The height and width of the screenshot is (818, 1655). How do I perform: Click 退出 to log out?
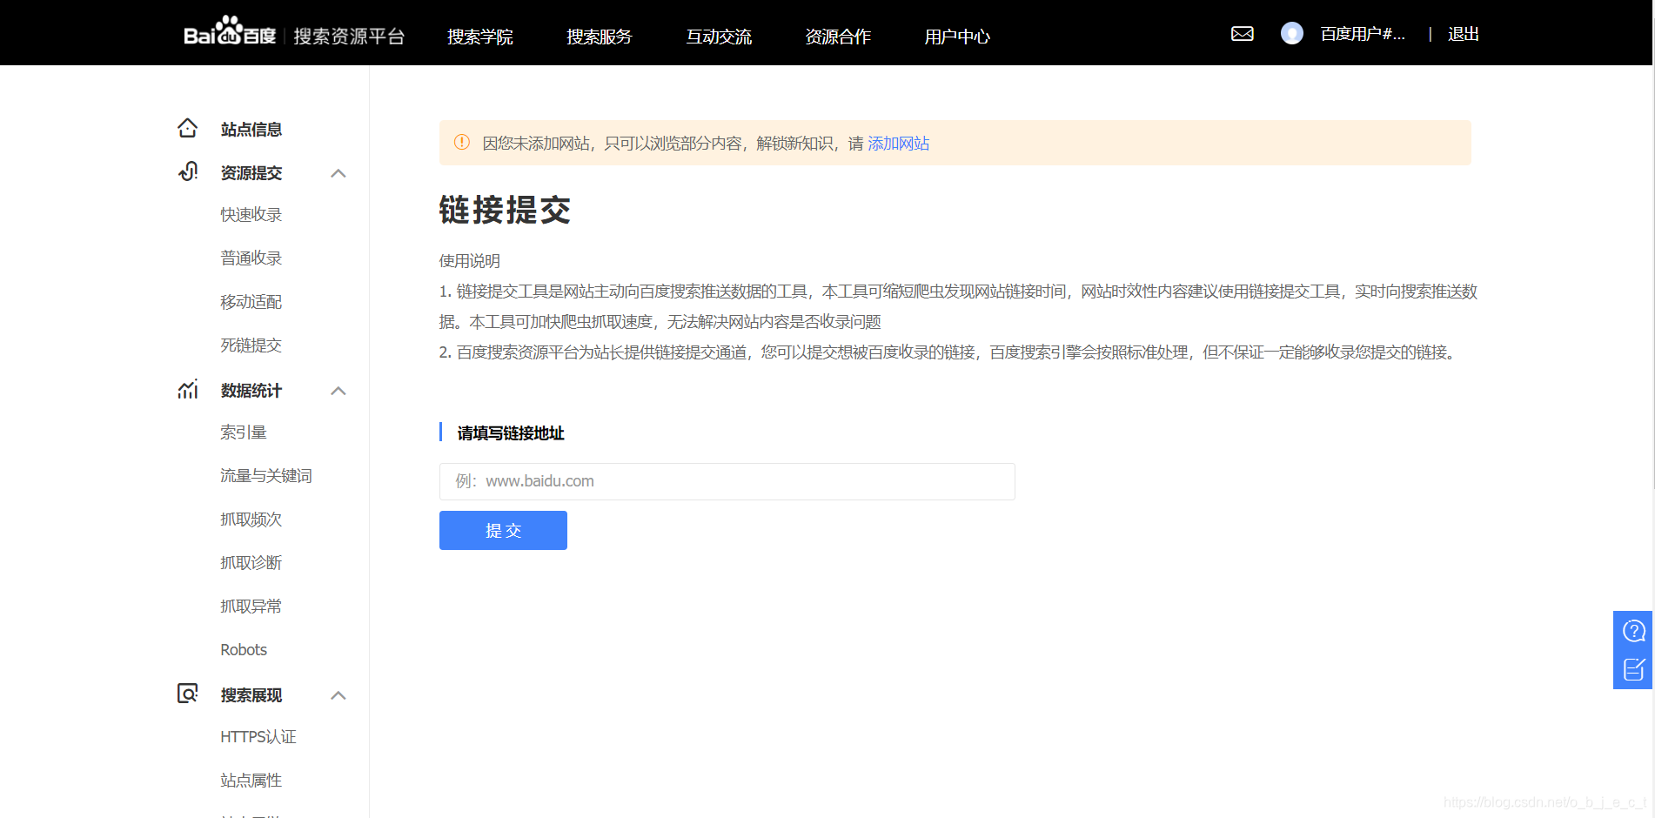click(1464, 34)
